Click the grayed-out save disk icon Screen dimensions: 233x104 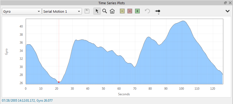pos(87,11)
